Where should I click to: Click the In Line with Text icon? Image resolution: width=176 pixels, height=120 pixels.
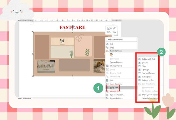pyautogui.click(x=140, y=59)
